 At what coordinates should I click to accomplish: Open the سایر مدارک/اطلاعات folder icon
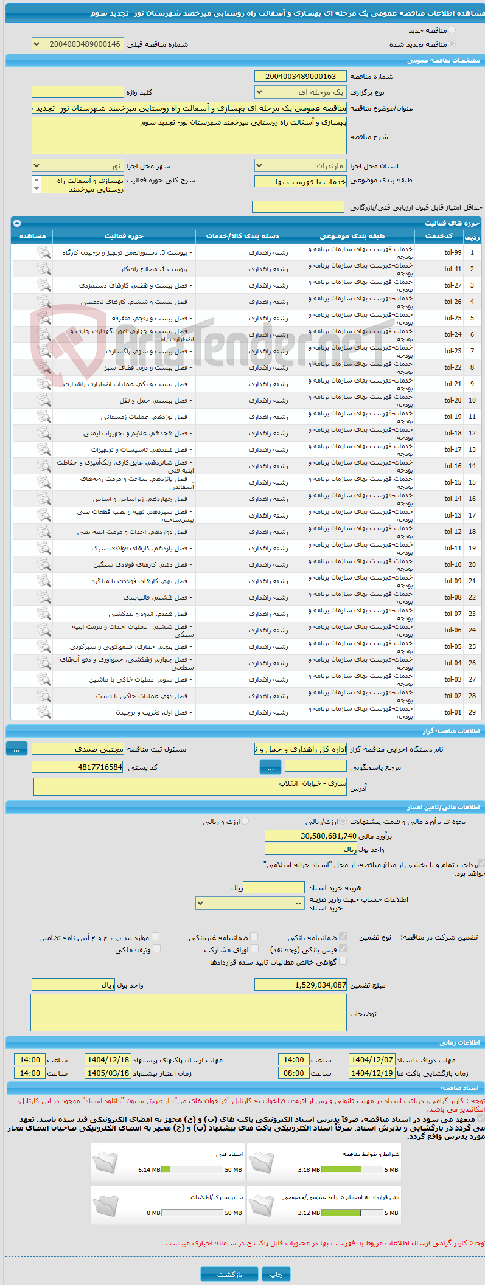pyautogui.click(x=105, y=1205)
